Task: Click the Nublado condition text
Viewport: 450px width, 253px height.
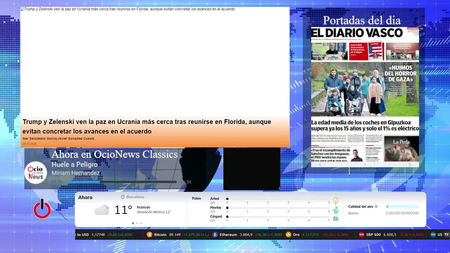Action: (144, 207)
